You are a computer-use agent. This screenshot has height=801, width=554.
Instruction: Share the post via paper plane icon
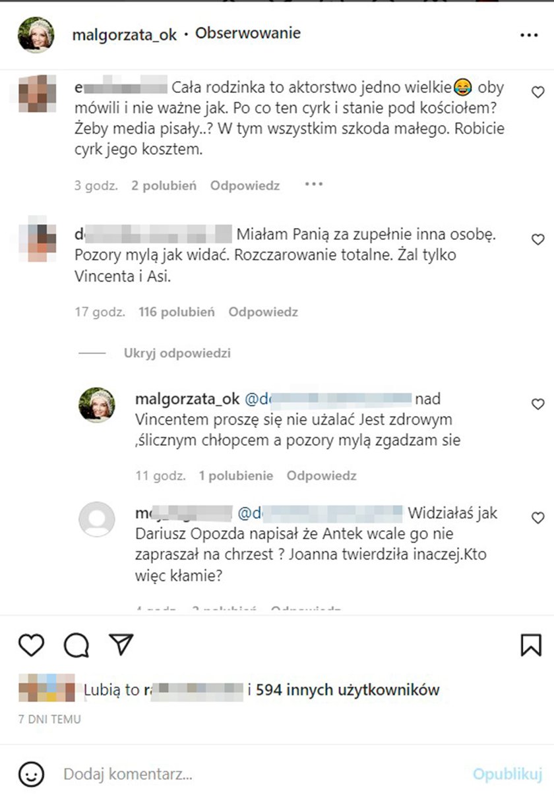pos(121,645)
